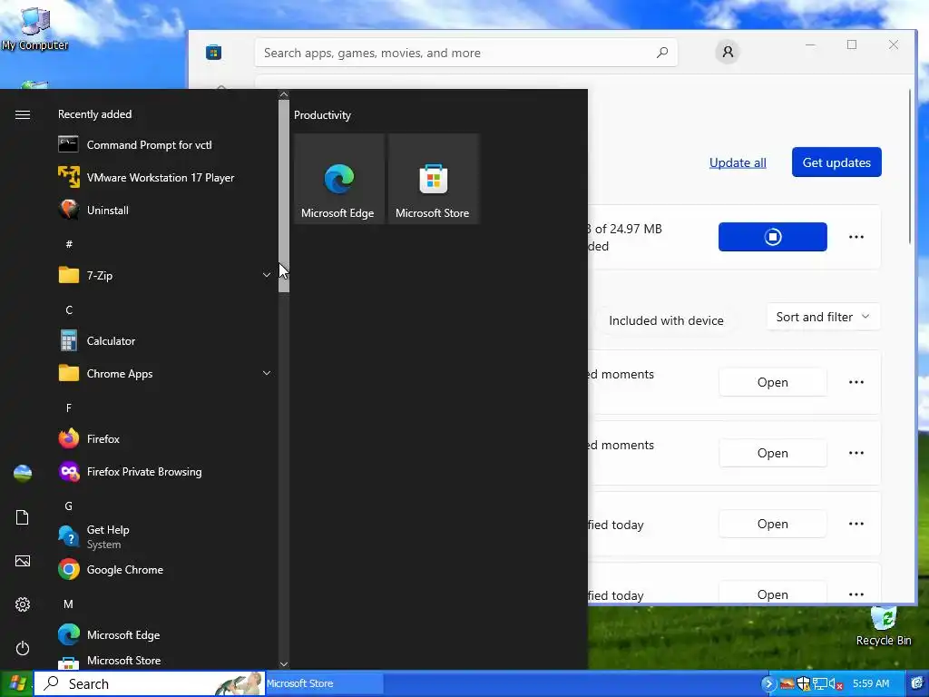Open Firefox from the Start menu list
This screenshot has width=929, height=697.
(164, 438)
